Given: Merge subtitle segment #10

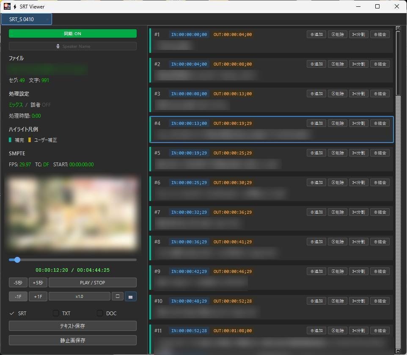Looking at the screenshot, I should [380, 301].
